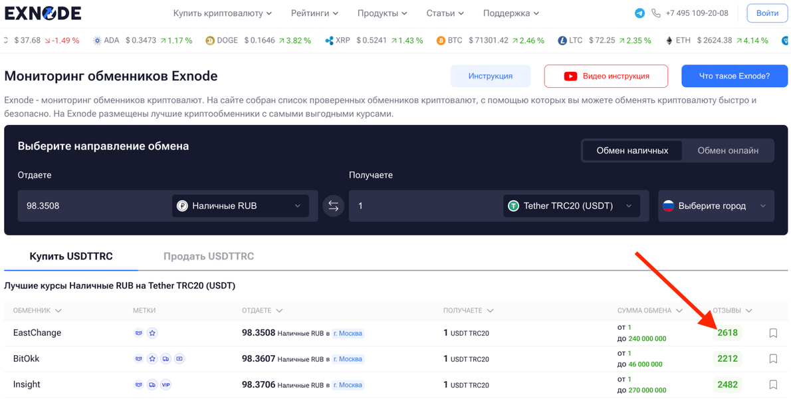This screenshot has width=791, height=399.
Task: Bookmark the Insight exchanger
Action: pyautogui.click(x=773, y=384)
